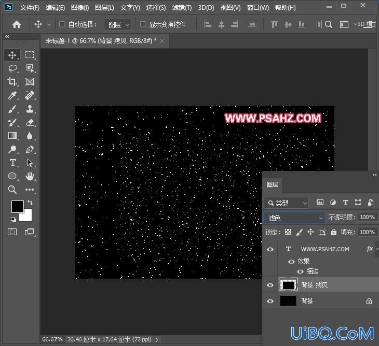Hide the 描边 stroke effect

pos(300,271)
